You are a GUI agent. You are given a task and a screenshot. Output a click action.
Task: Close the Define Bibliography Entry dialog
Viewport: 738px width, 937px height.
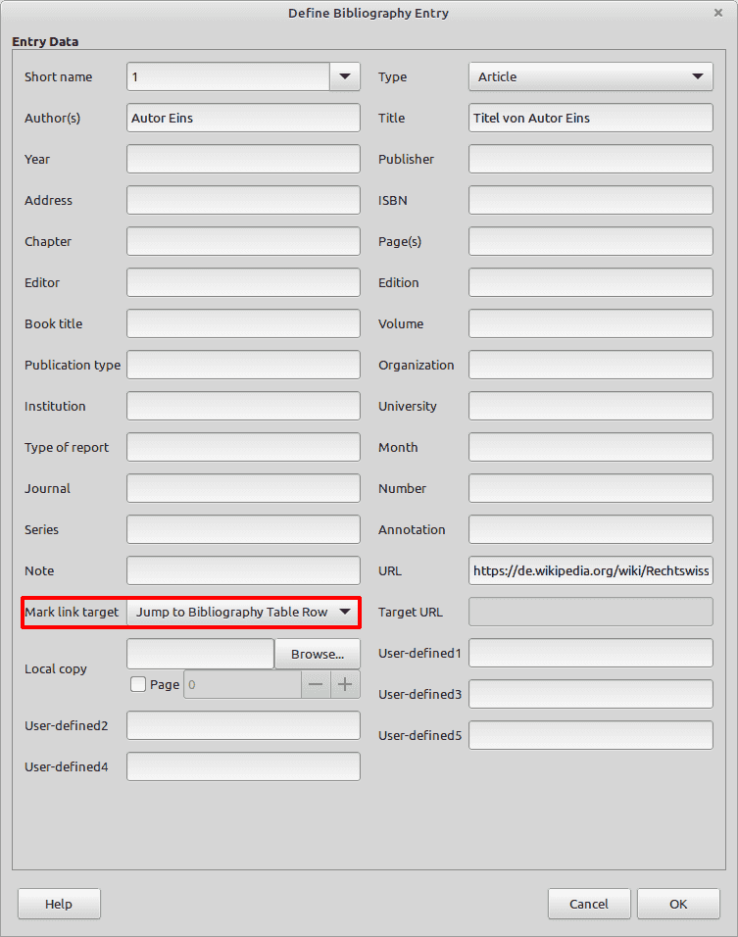(718, 13)
